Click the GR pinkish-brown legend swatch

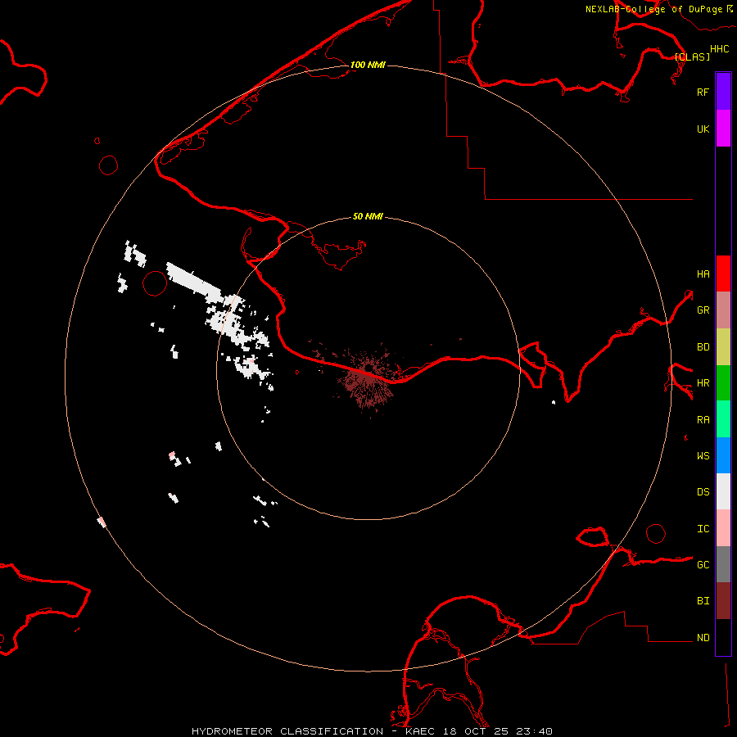(x=723, y=310)
